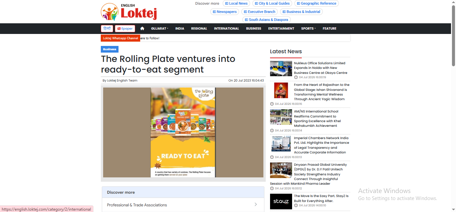Expand Professional & Trade Associations row chevron

(256, 205)
